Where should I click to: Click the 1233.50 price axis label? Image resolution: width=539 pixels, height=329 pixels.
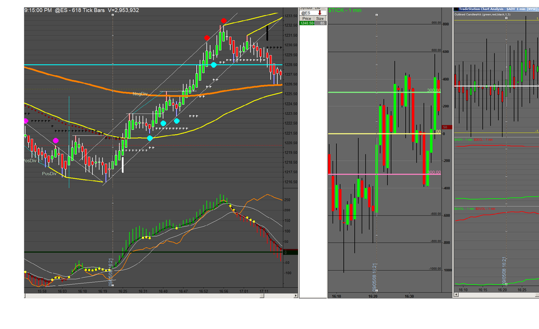point(291,16)
